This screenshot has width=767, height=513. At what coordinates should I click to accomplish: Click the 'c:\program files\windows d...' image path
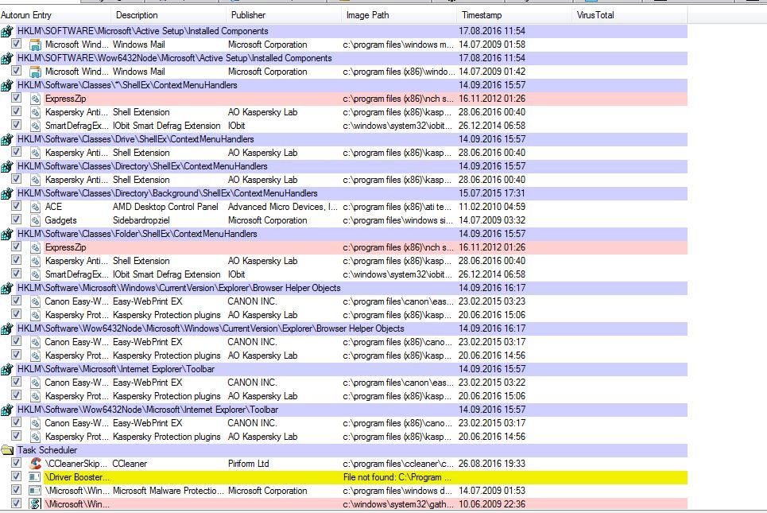[398, 491]
